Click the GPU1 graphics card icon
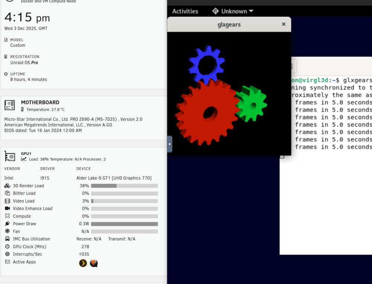The width and height of the screenshot is (372, 284). pos(10,156)
